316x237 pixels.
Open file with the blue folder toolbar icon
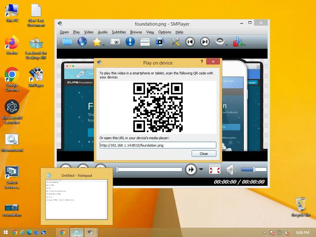(x=67, y=42)
